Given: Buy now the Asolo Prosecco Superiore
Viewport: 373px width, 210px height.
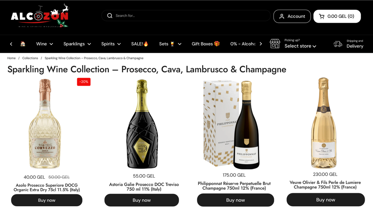Looking at the screenshot, I should click(47, 200).
